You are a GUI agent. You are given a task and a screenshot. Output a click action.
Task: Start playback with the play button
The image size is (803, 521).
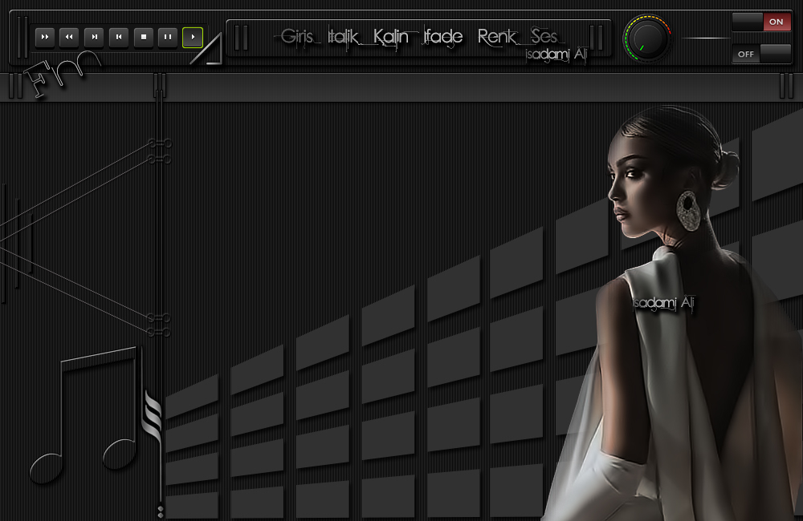pyautogui.click(x=193, y=38)
